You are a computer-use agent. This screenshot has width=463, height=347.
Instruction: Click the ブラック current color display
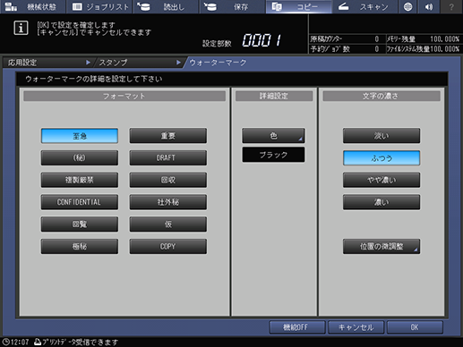(x=273, y=155)
